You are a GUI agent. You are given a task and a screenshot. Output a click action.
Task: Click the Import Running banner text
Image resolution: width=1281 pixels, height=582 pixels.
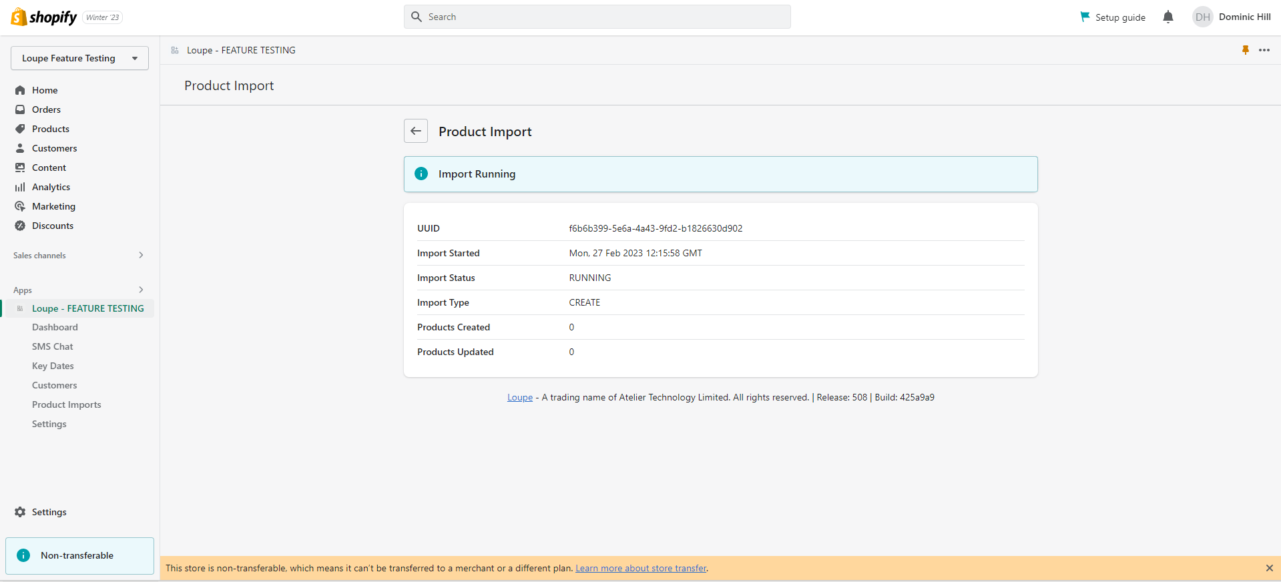pos(477,174)
